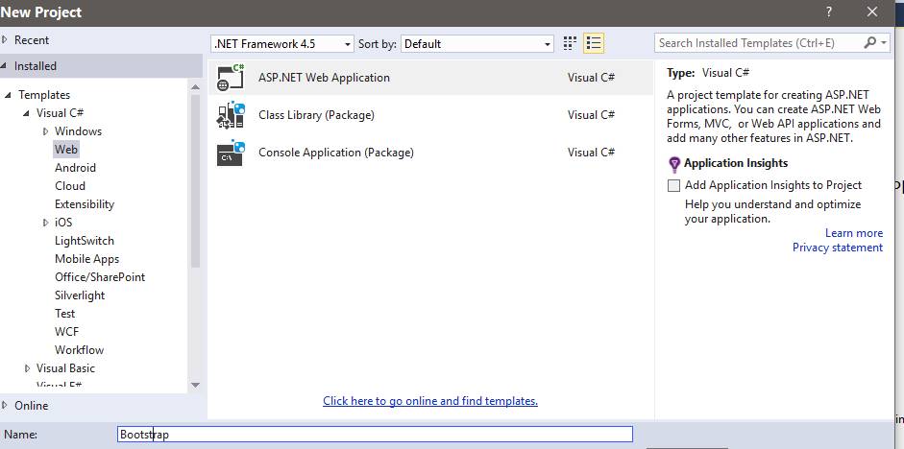The height and width of the screenshot is (449, 904).
Task: Collapse the Visual C# tree node
Action: click(x=27, y=113)
